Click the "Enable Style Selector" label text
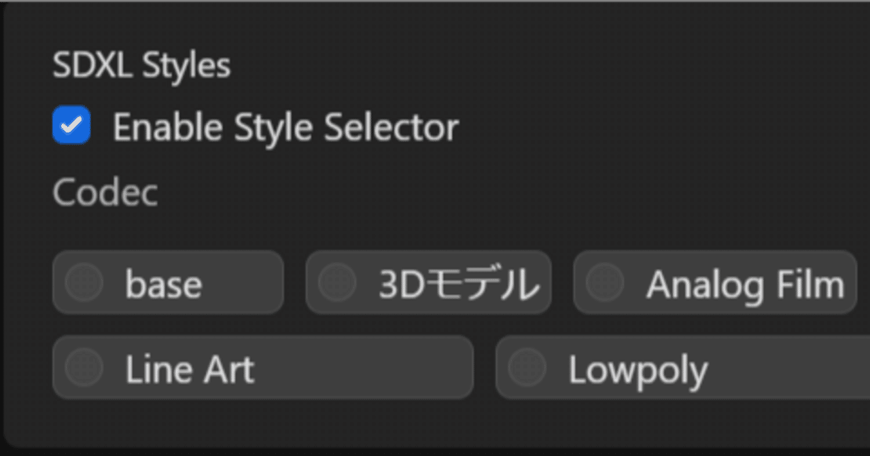The image size is (870, 456). 285,127
